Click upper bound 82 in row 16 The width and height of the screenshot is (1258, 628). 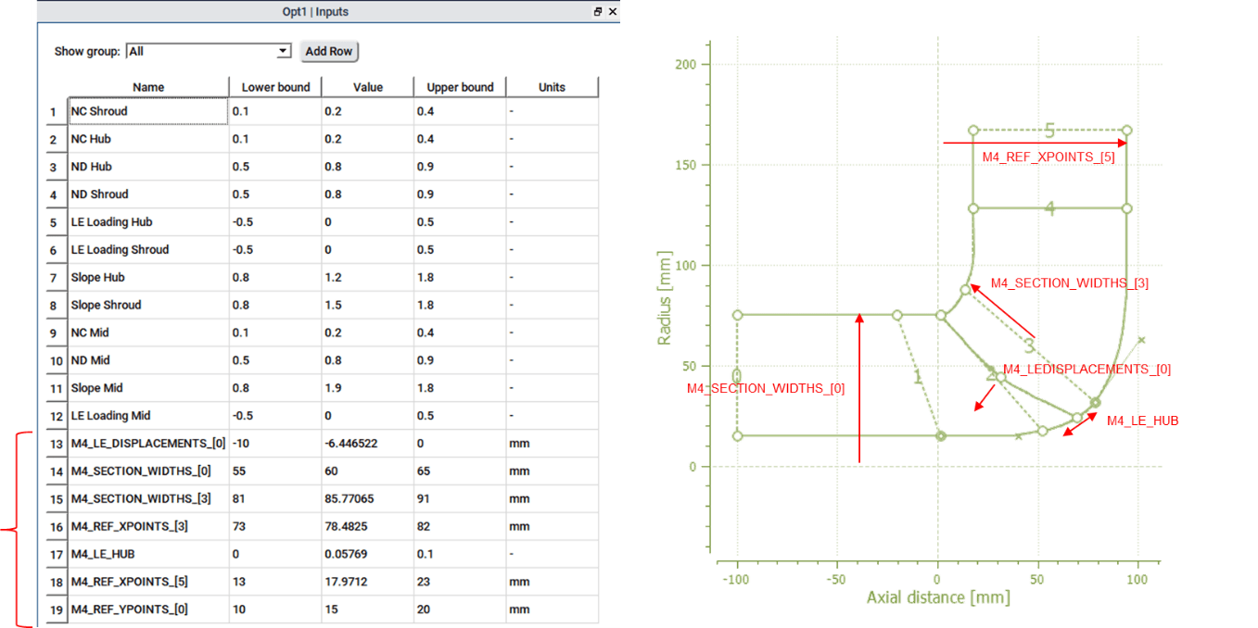[x=460, y=526]
